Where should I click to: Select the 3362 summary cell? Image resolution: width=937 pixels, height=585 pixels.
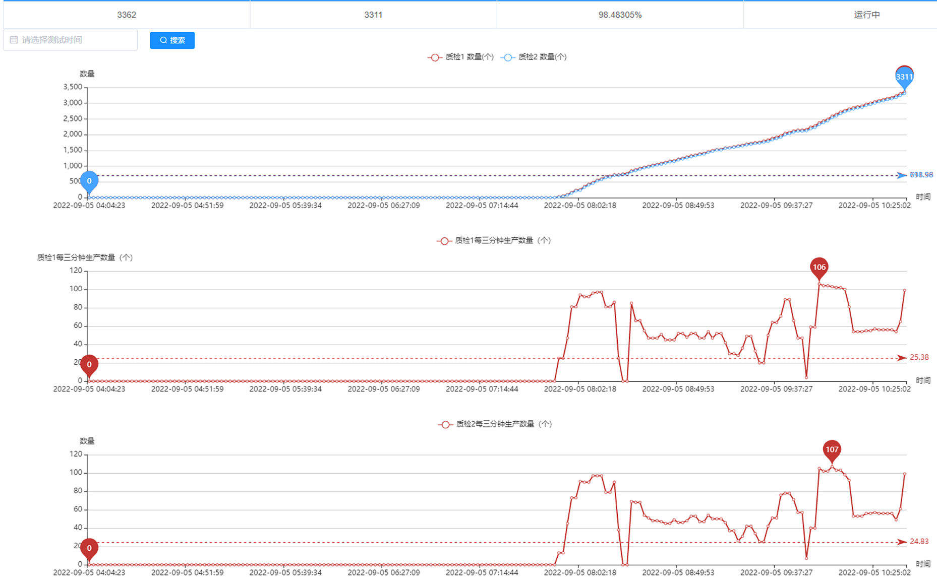click(x=127, y=15)
